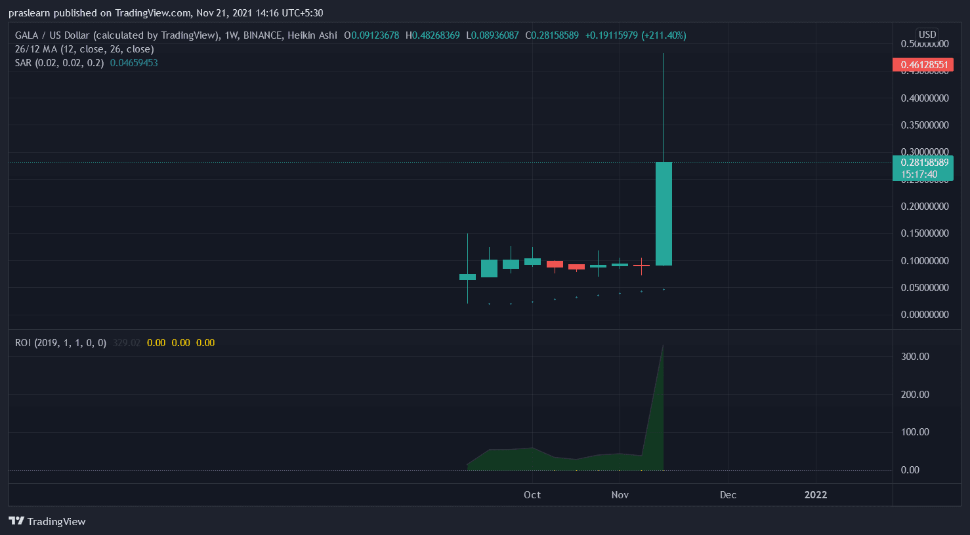Screen dimensions: 970x535
Task: Select the GALA / US Dollar symbol title
Action: point(117,35)
